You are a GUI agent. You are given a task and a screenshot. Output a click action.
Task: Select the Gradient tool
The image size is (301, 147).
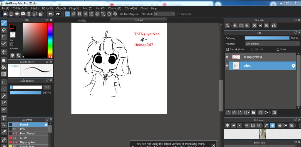pos(4,74)
